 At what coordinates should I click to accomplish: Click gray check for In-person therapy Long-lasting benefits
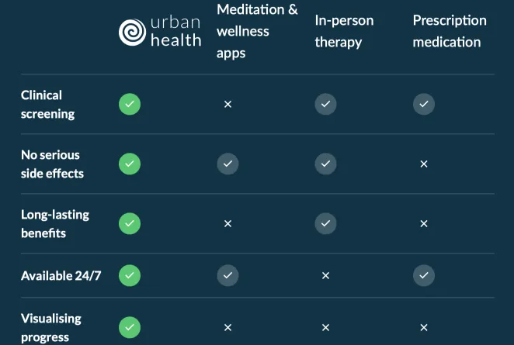[325, 223]
